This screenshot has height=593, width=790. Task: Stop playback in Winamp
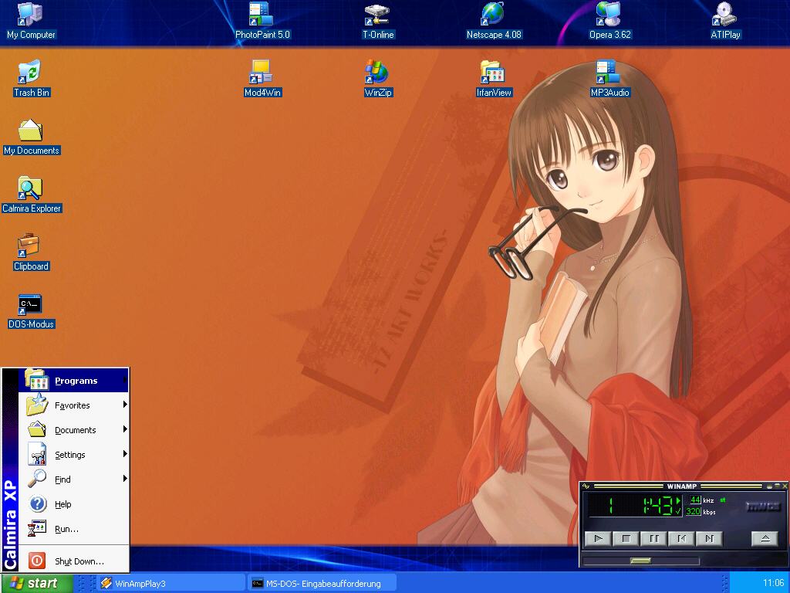pyautogui.click(x=626, y=538)
